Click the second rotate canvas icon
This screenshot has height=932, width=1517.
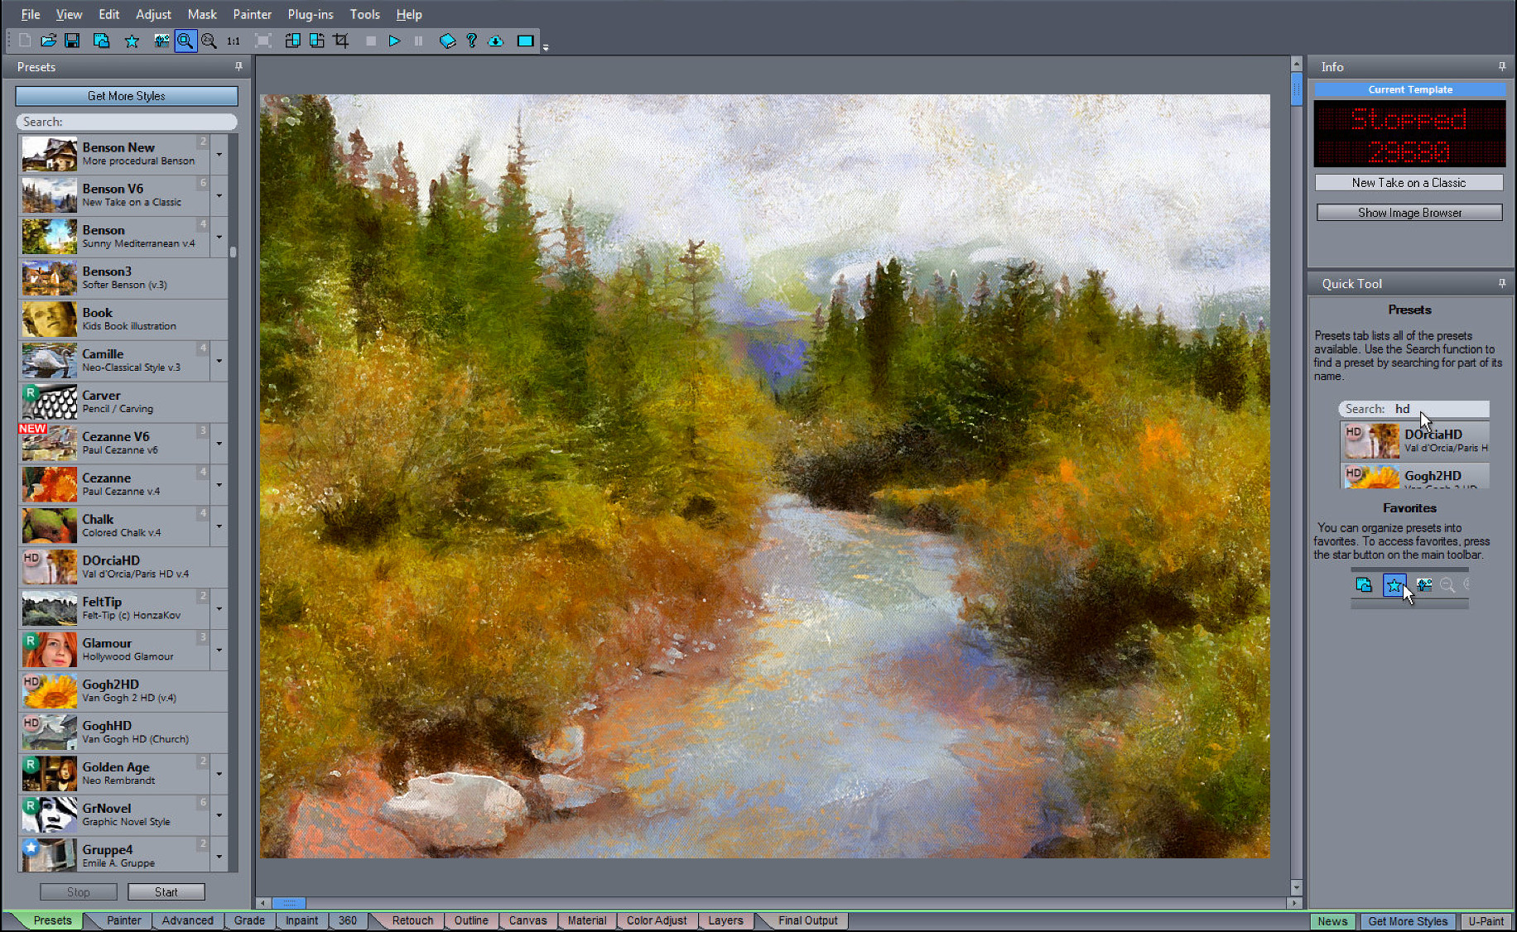(316, 41)
